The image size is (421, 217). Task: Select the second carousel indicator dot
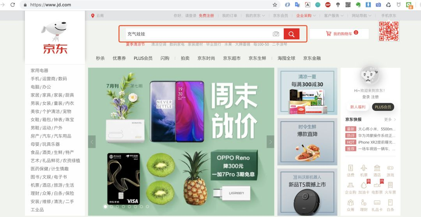[x=111, y=206]
